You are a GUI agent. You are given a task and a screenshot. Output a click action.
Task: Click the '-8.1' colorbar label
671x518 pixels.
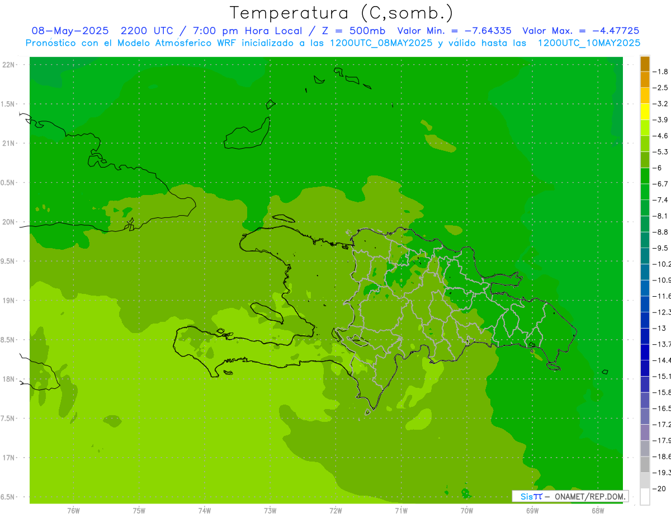pyautogui.click(x=661, y=216)
